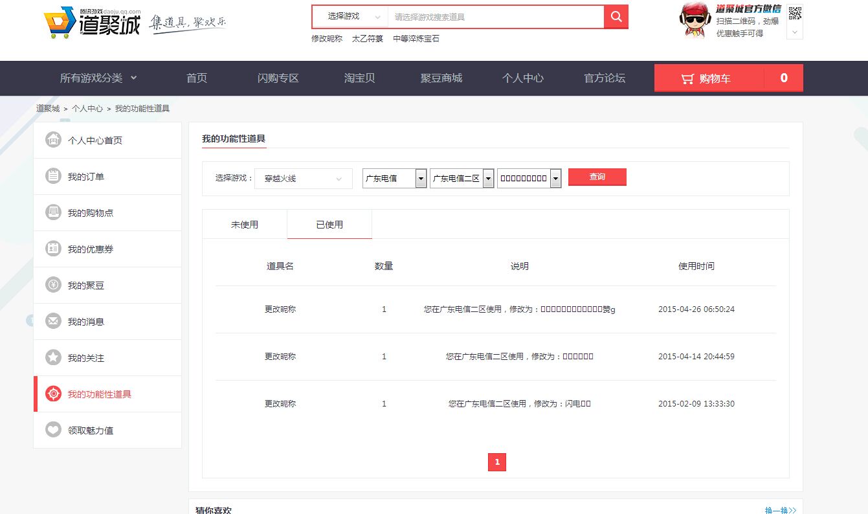
Task: Open 个人中心 in navigation bar
Action: [x=523, y=78]
